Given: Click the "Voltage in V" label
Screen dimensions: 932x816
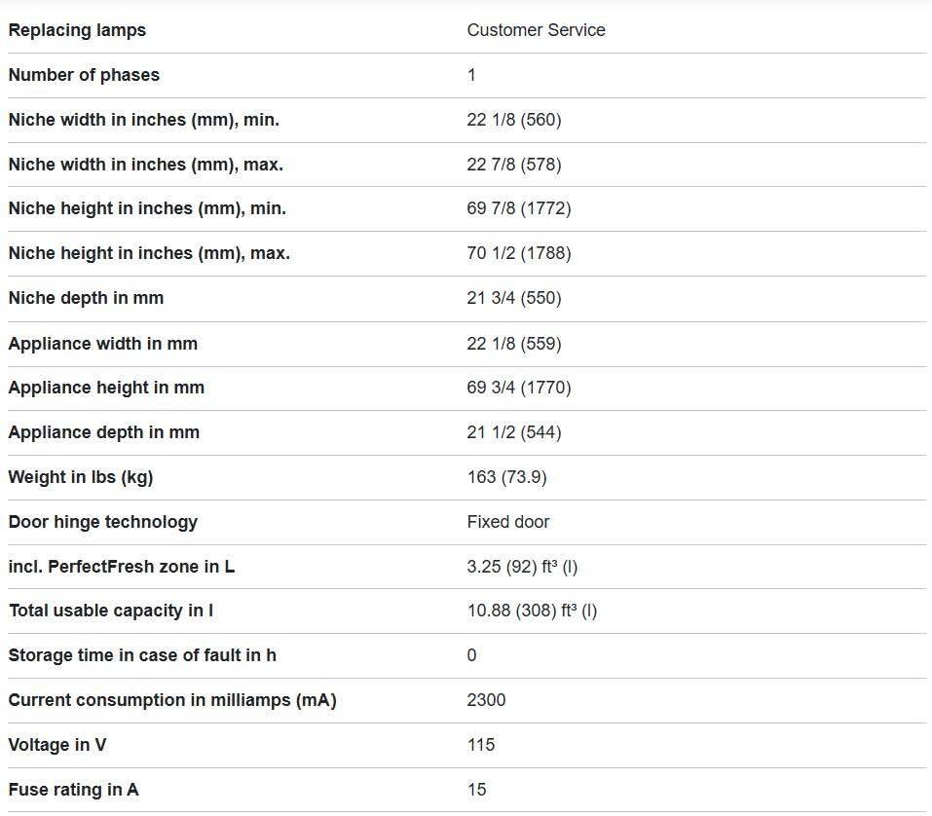Looking at the screenshot, I should 57,745.
